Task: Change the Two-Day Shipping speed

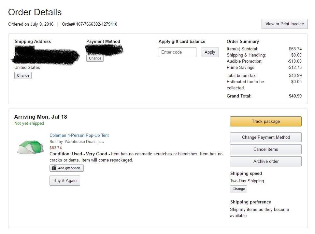Action: [x=238, y=189]
